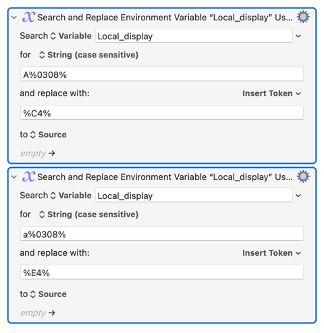Viewport: 324px width, 333px height.
Task: Click the %E4% replacement field
Action: 162,272
